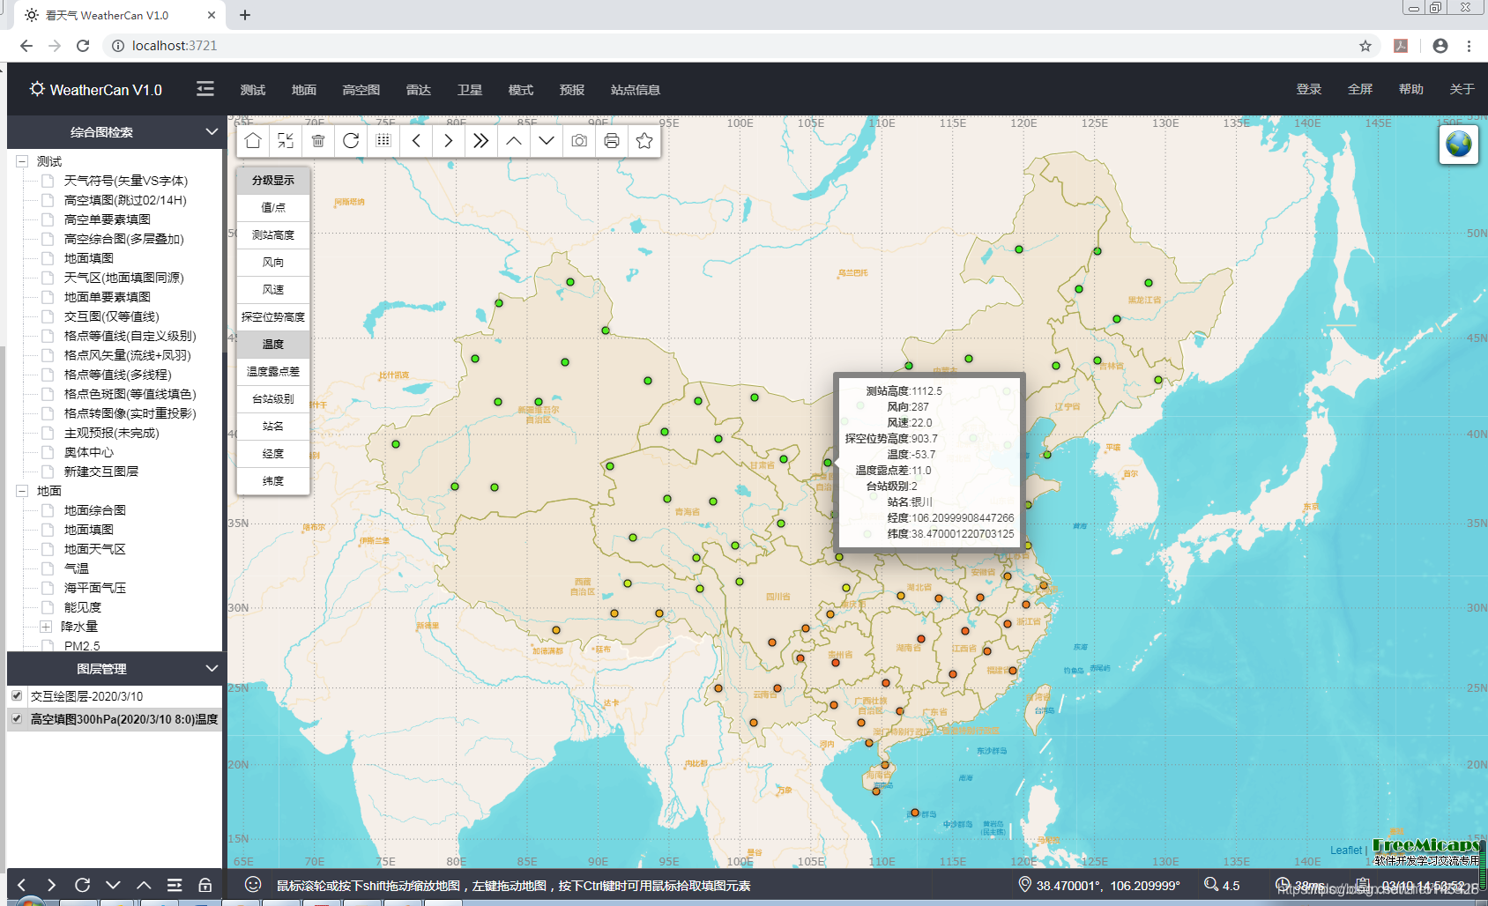Go to previous time with left chevron

tap(416, 141)
